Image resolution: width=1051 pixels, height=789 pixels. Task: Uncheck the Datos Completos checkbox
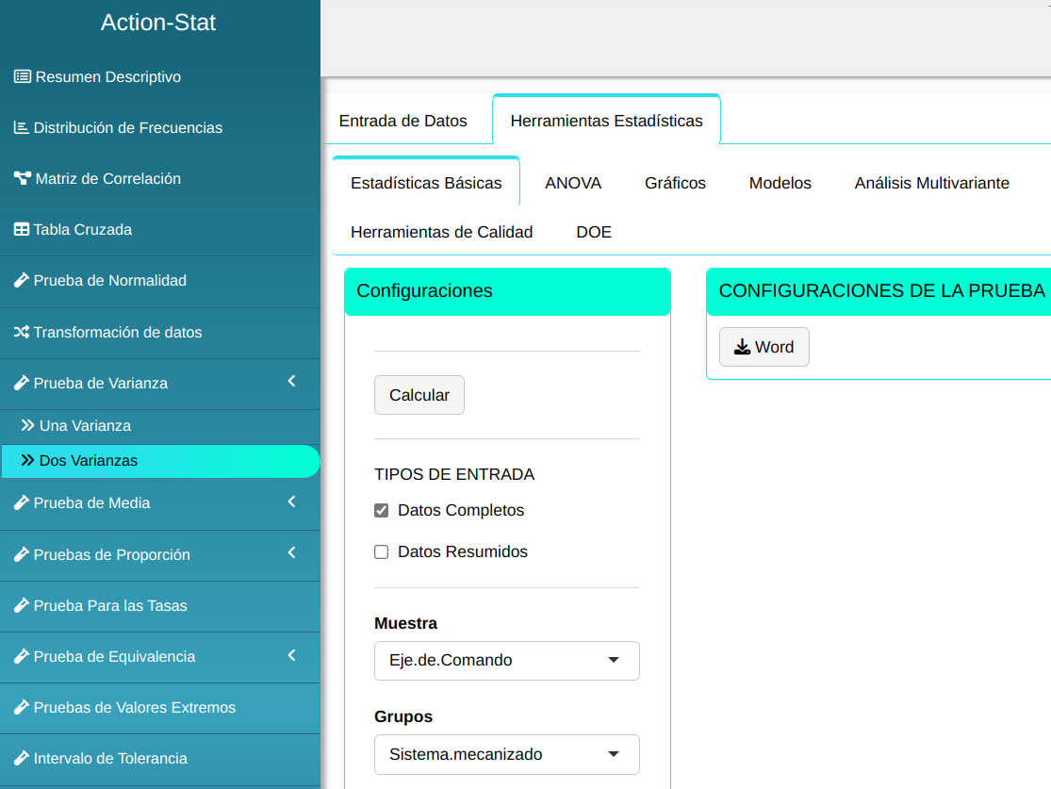click(x=382, y=511)
